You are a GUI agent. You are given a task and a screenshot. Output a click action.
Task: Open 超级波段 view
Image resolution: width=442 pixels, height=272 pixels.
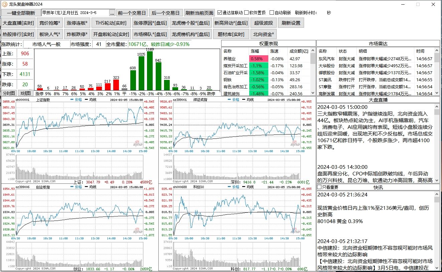coord(264,23)
